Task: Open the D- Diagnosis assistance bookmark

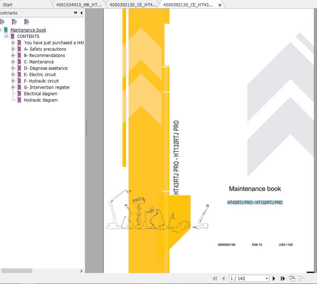Action: (x=46, y=68)
